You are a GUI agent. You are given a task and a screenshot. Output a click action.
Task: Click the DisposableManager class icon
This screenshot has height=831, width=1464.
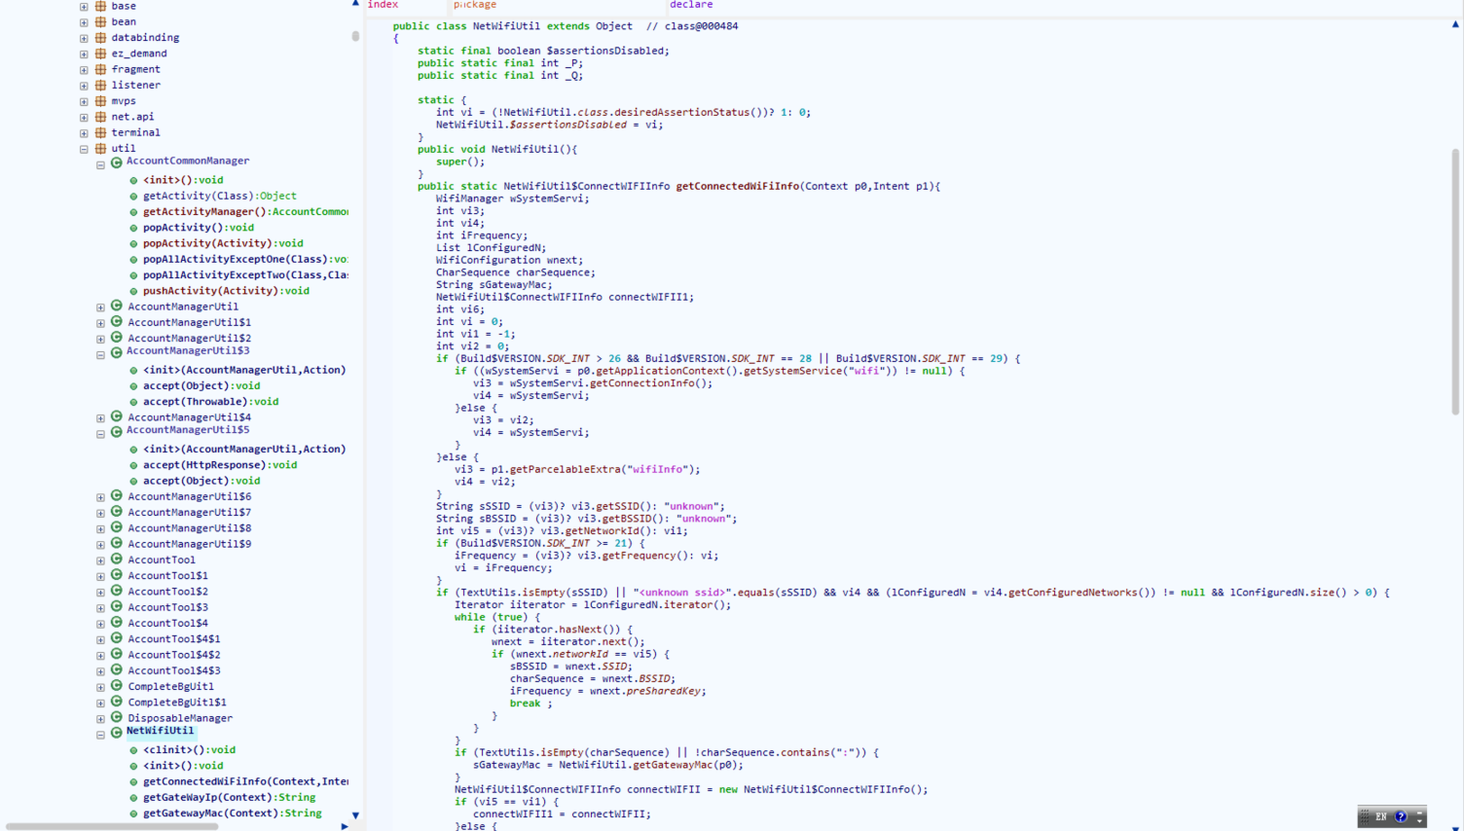[116, 717]
